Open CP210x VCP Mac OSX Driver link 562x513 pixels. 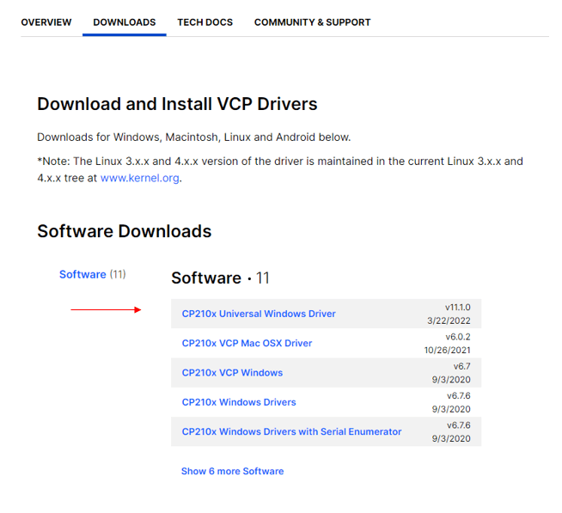point(247,344)
